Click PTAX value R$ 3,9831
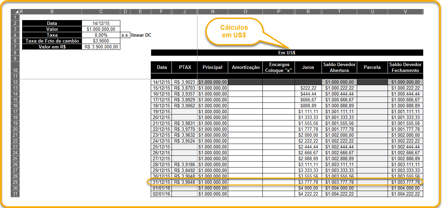The height and width of the screenshot is (208, 445). click(184, 123)
